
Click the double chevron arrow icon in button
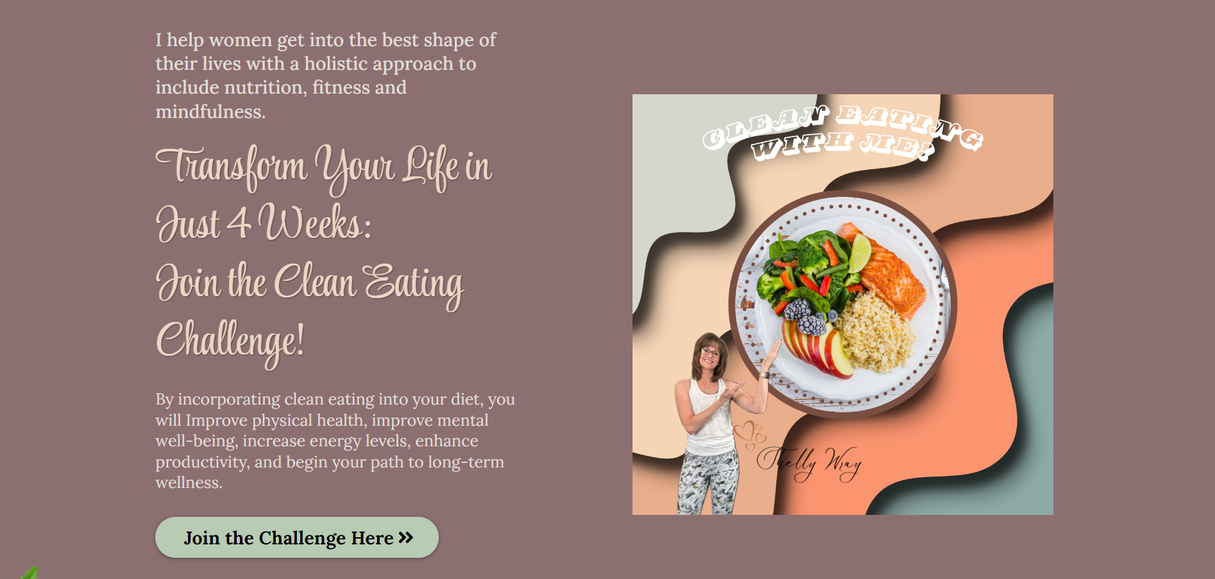pos(406,537)
